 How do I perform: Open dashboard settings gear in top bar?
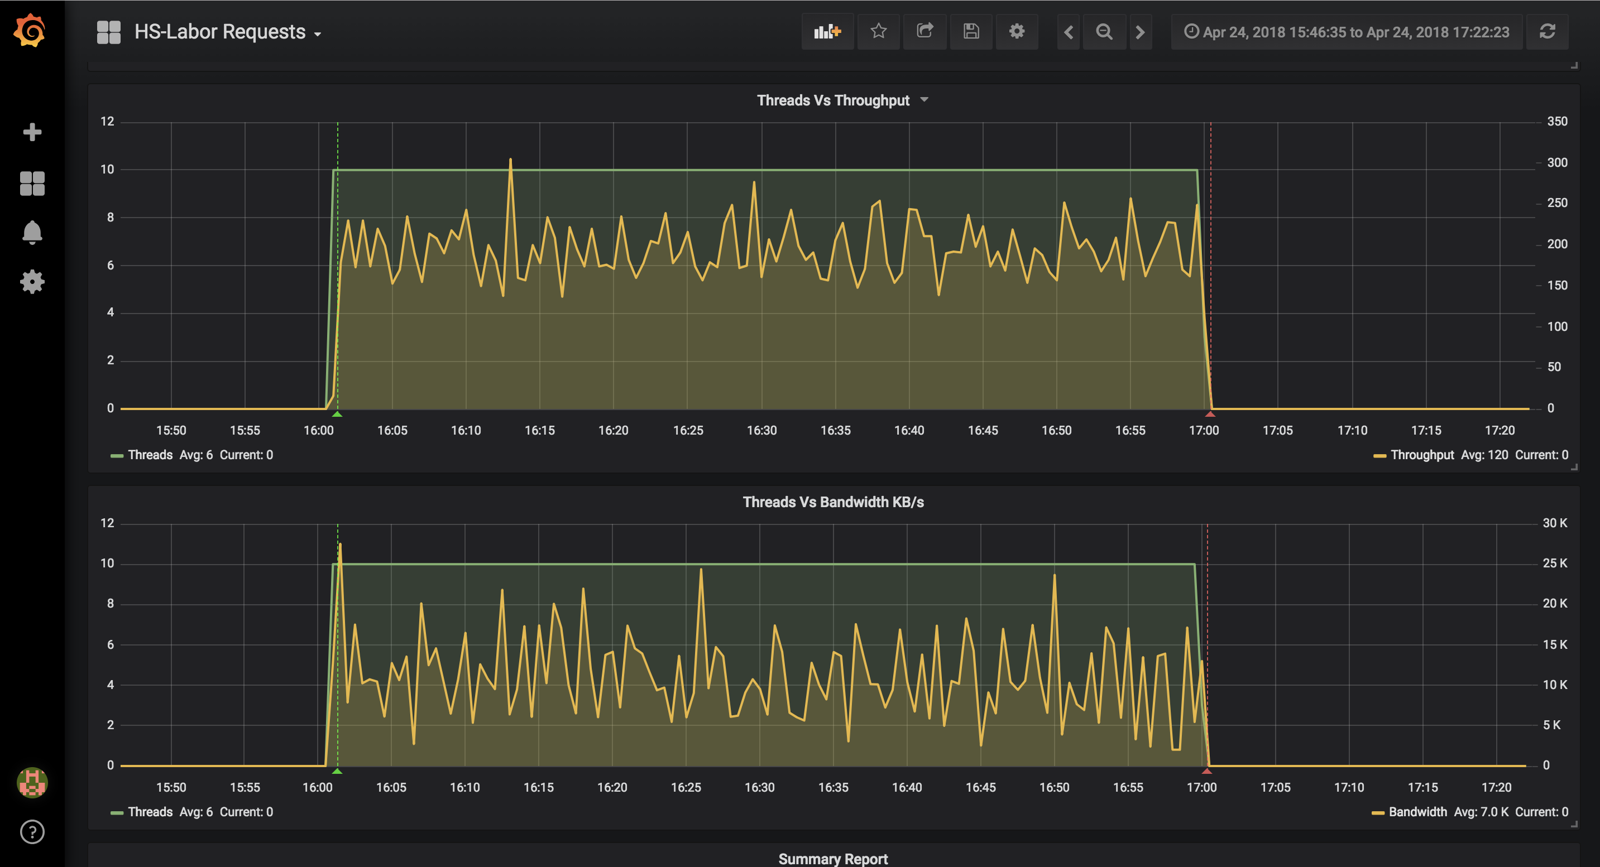click(x=1017, y=32)
